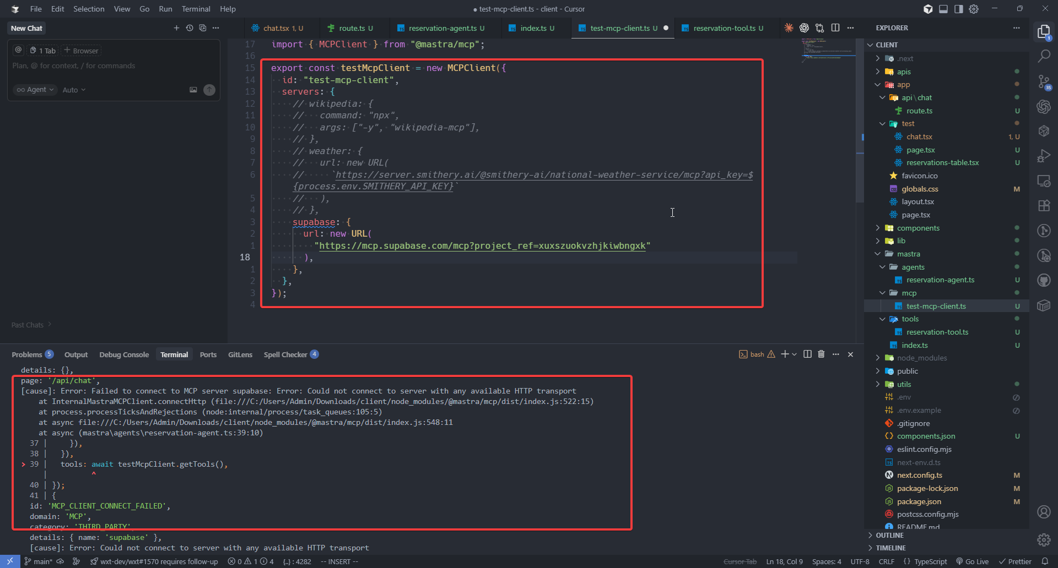
Task: Click the split editor icon
Action: [x=835, y=28]
